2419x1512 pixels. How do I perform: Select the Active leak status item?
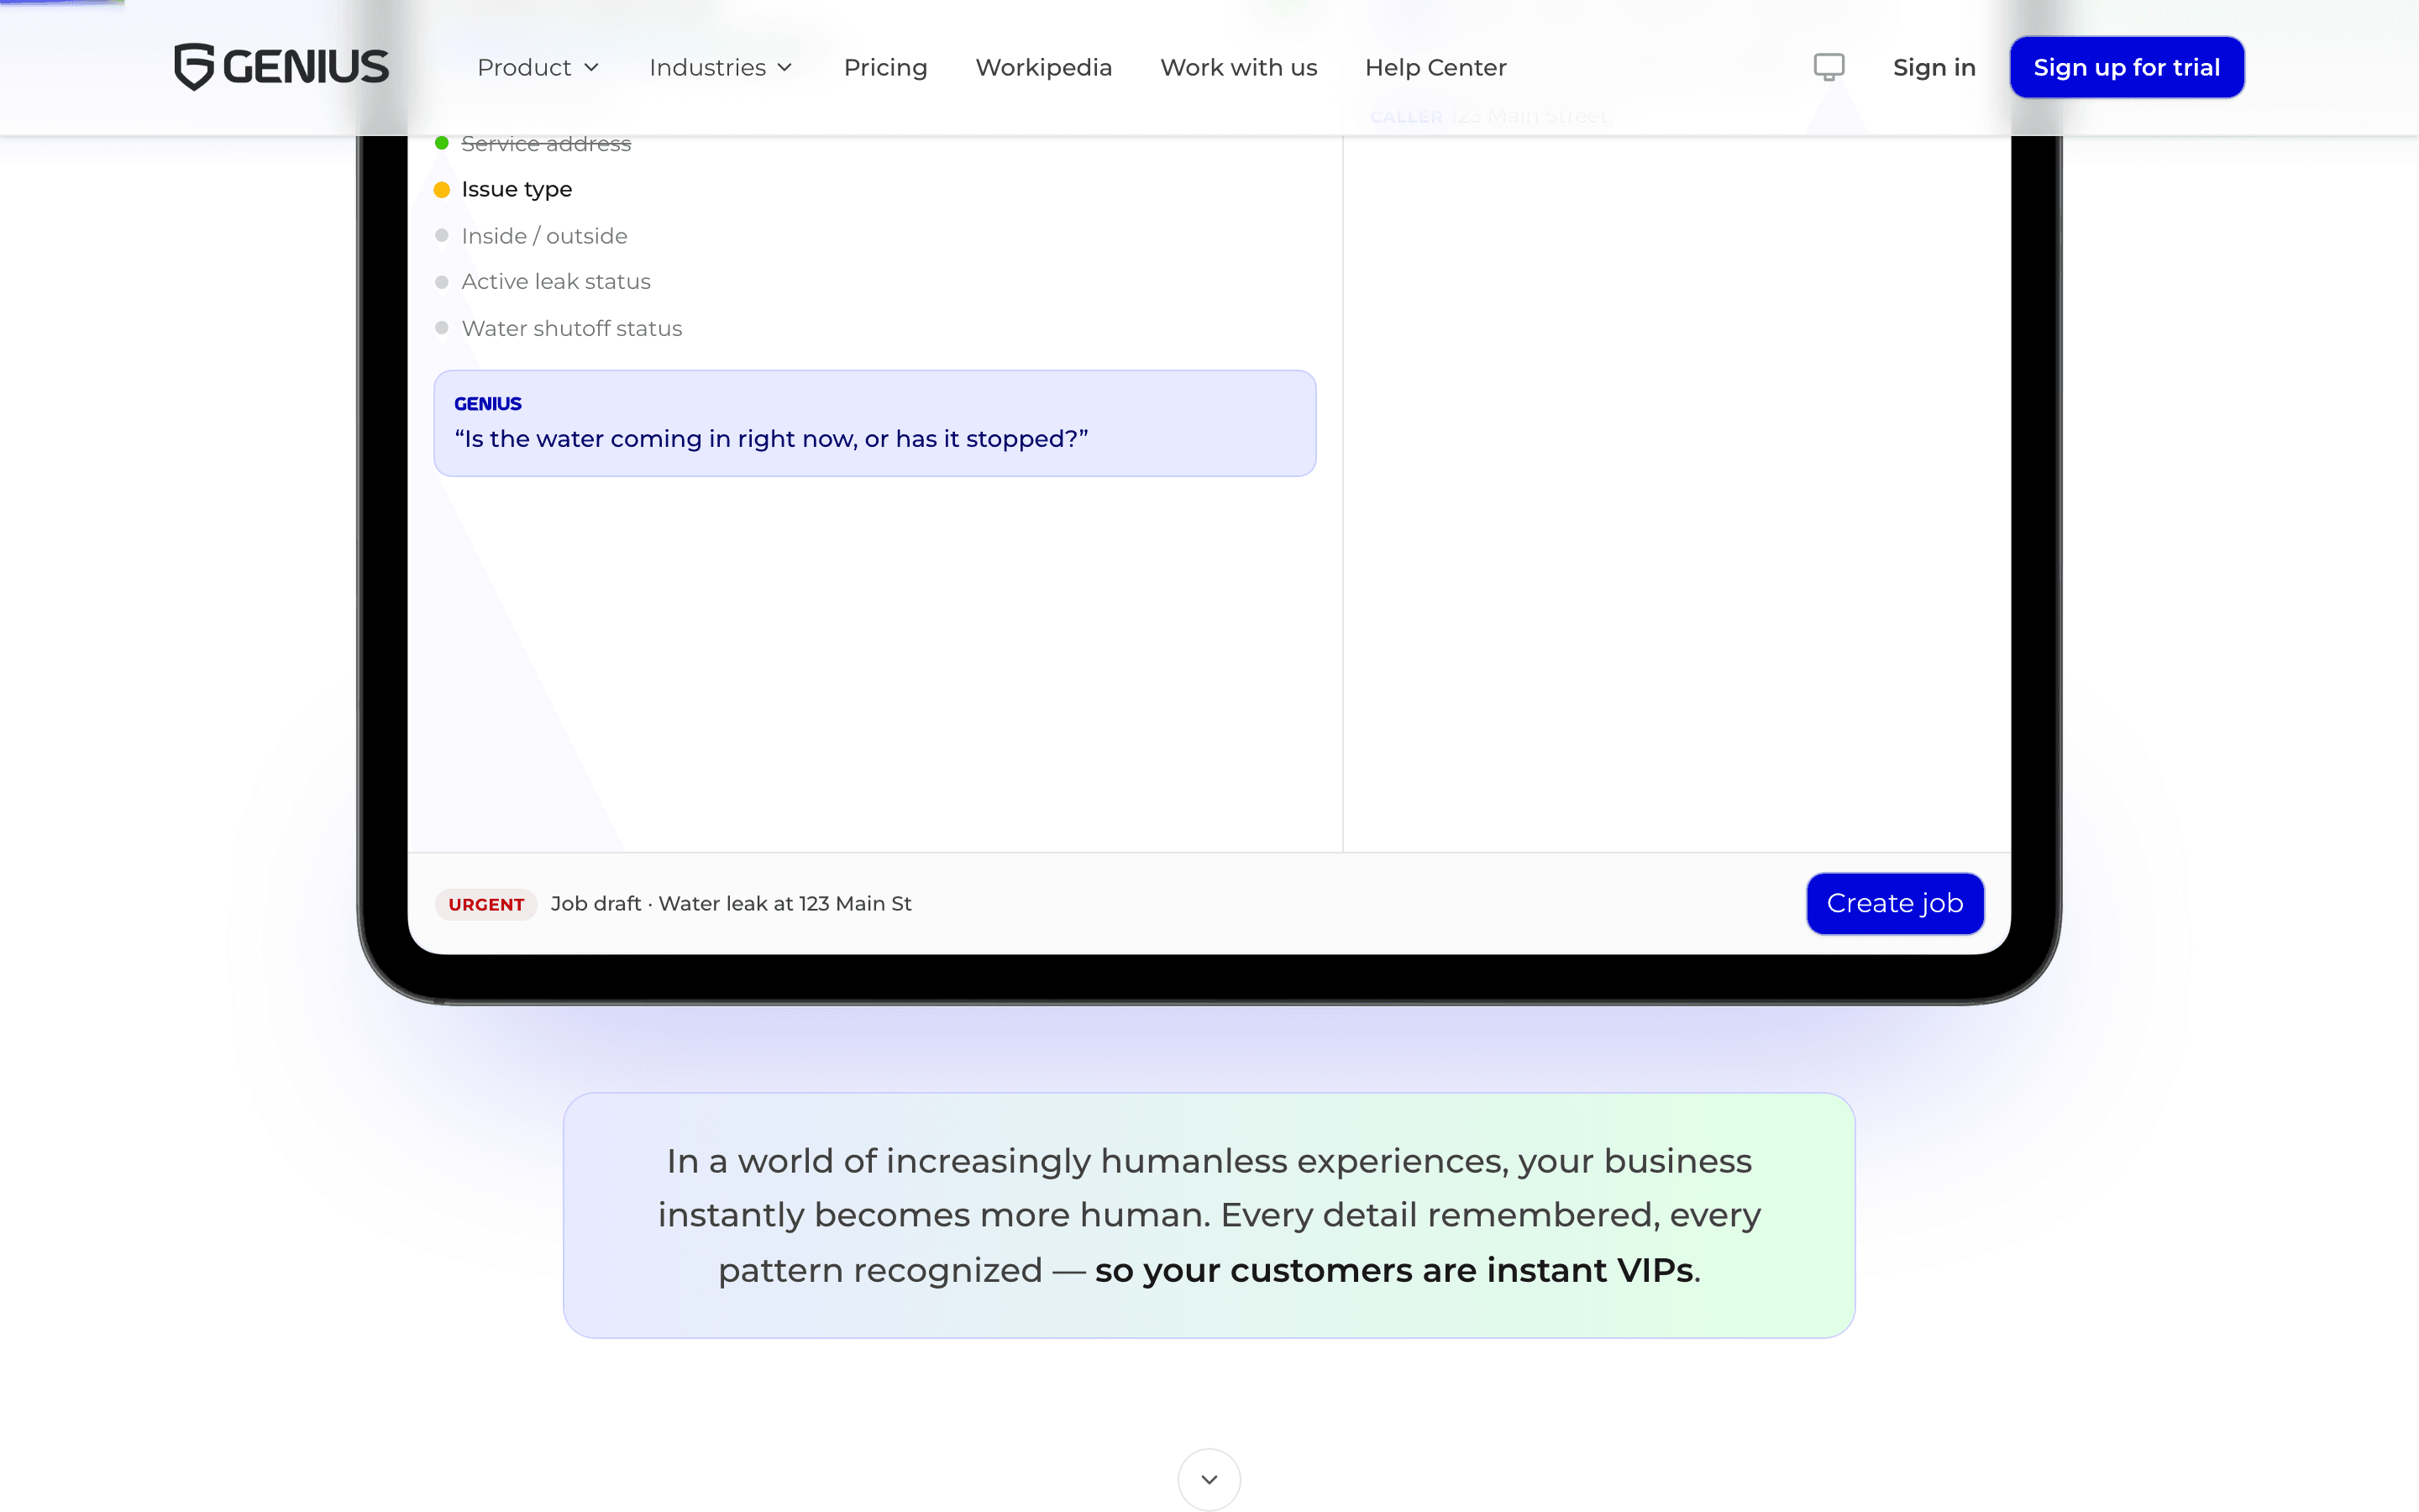pyautogui.click(x=543, y=282)
